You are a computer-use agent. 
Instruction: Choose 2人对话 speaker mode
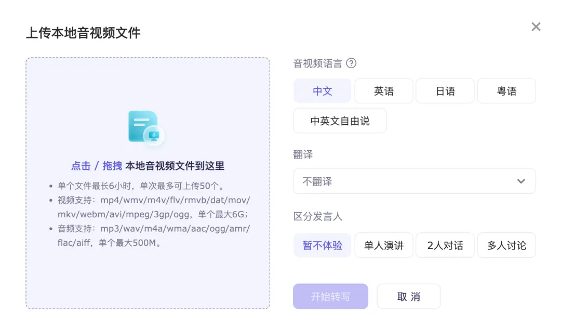coord(445,245)
